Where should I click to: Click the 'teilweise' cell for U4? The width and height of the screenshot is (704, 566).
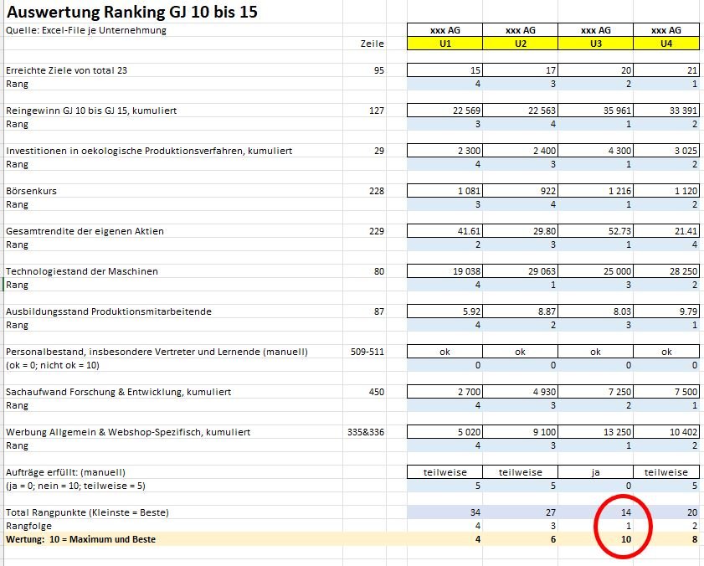click(x=666, y=472)
